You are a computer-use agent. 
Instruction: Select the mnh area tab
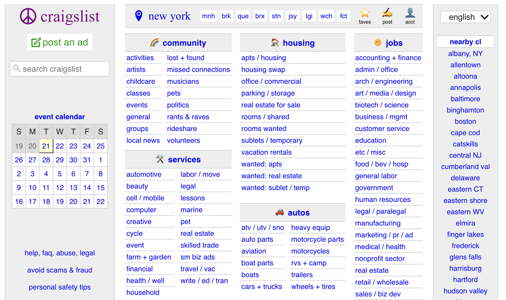[x=208, y=16]
